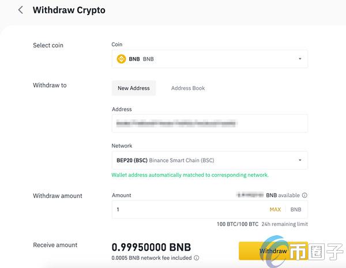Viewport: 346px width, 268px height.
Task: Click info icon beside BNB available
Action: pos(304,195)
